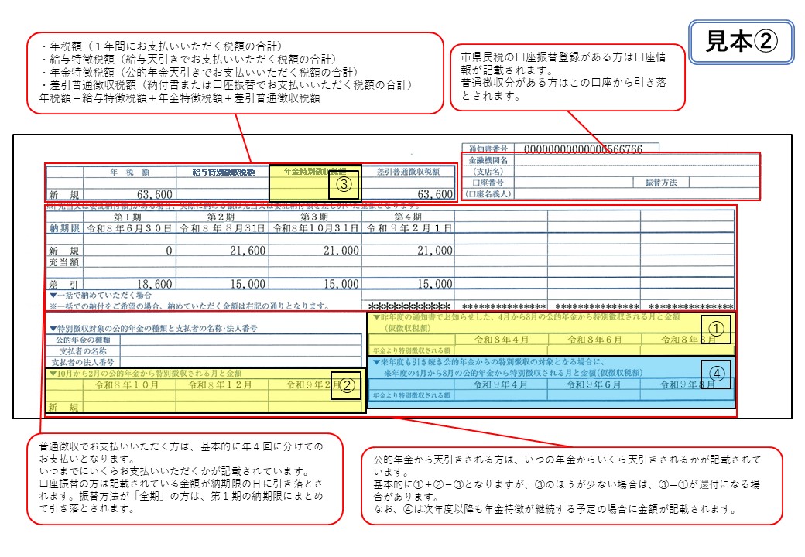
Task: Select the 63,600 value under 年税額
Action: click(x=155, y=194)
